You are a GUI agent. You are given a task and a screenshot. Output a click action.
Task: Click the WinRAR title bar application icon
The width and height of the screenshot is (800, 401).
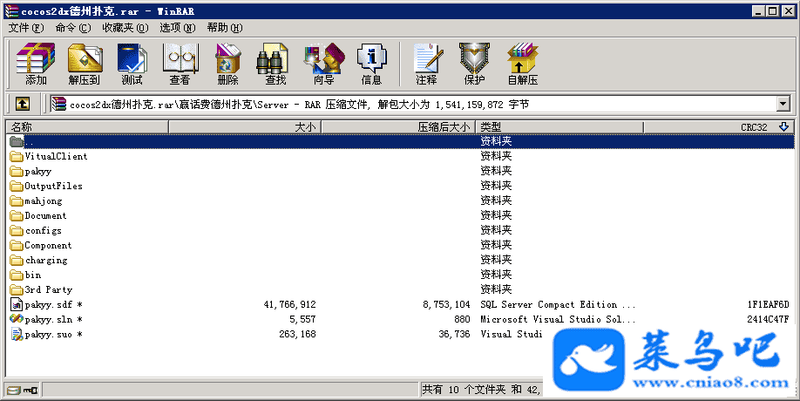pos(11,10)
